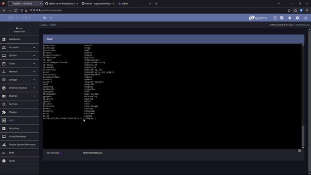The width and height of the screenshot is (311, 175).
Task: Click the Shell prompt icon in sidebar
Action: tap(4, 153)
